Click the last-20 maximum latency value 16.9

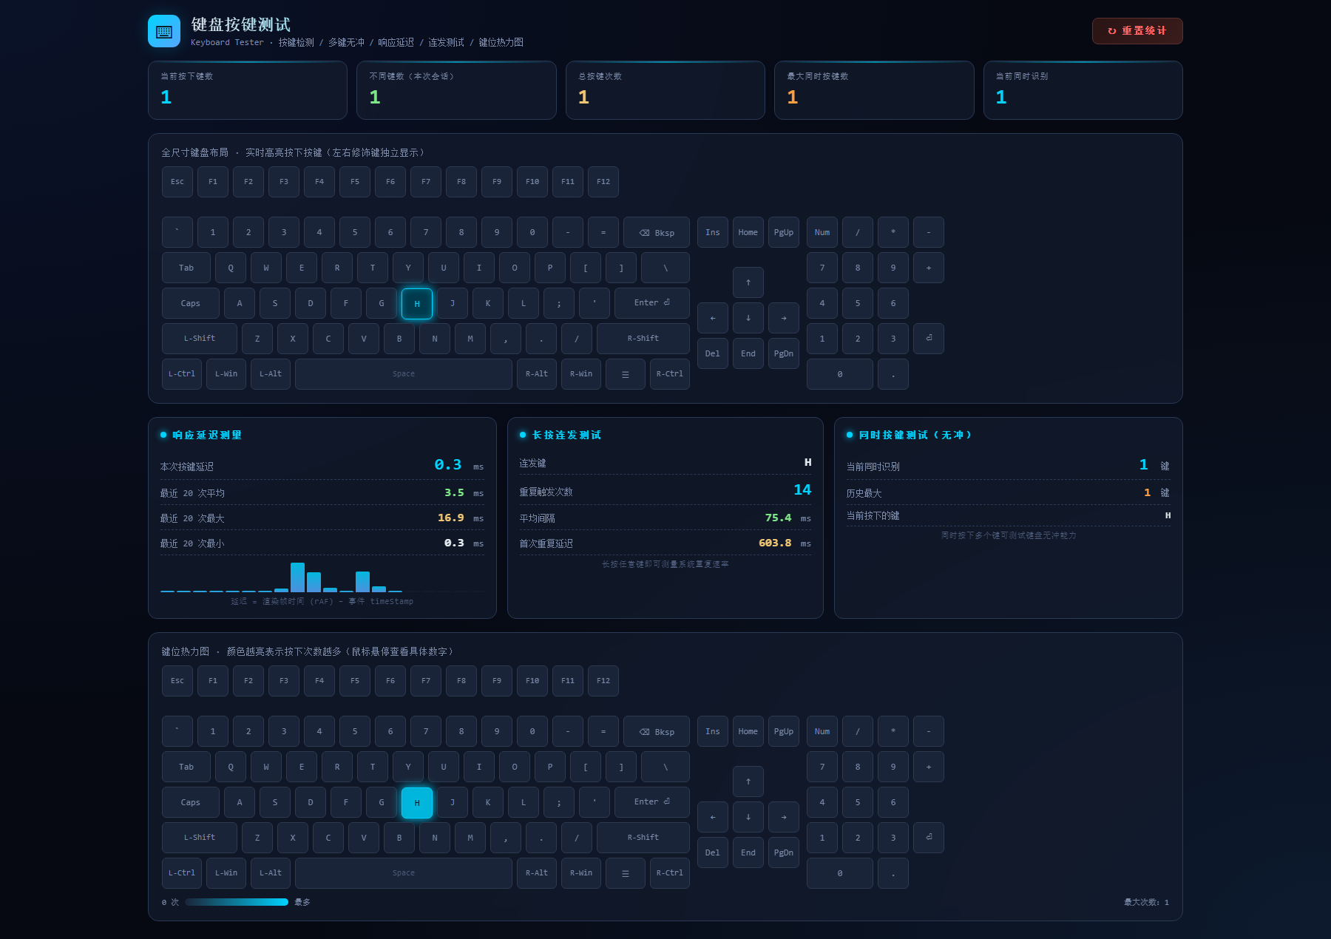coord(451,518)
